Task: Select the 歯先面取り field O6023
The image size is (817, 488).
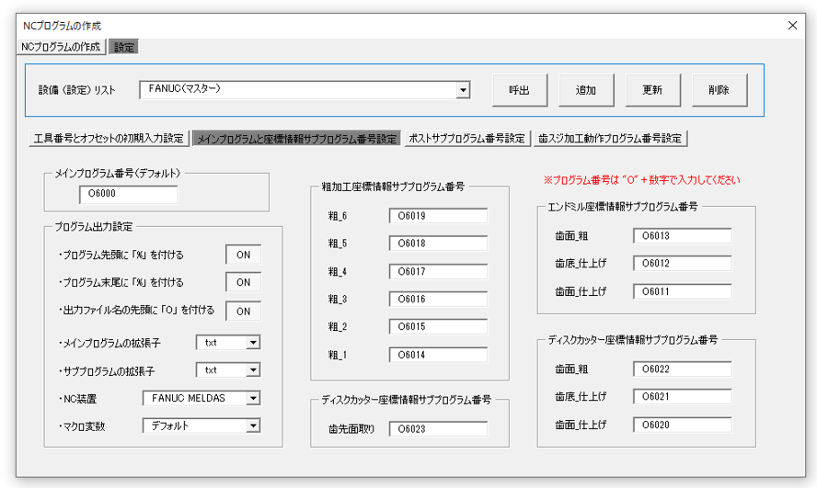Action: 437,428
